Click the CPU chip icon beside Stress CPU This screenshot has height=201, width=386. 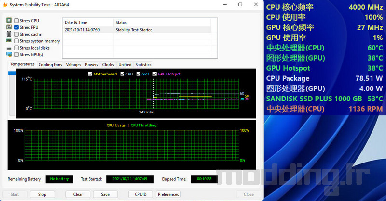(x=9, y=20)
